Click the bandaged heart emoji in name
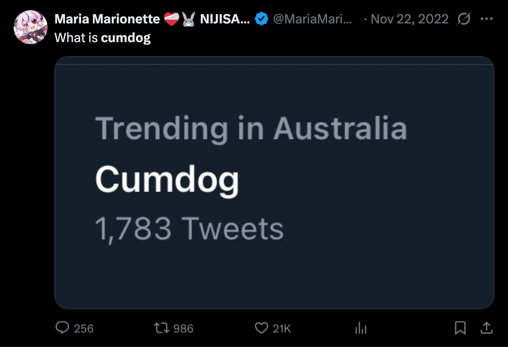 [x=172, y=19]
